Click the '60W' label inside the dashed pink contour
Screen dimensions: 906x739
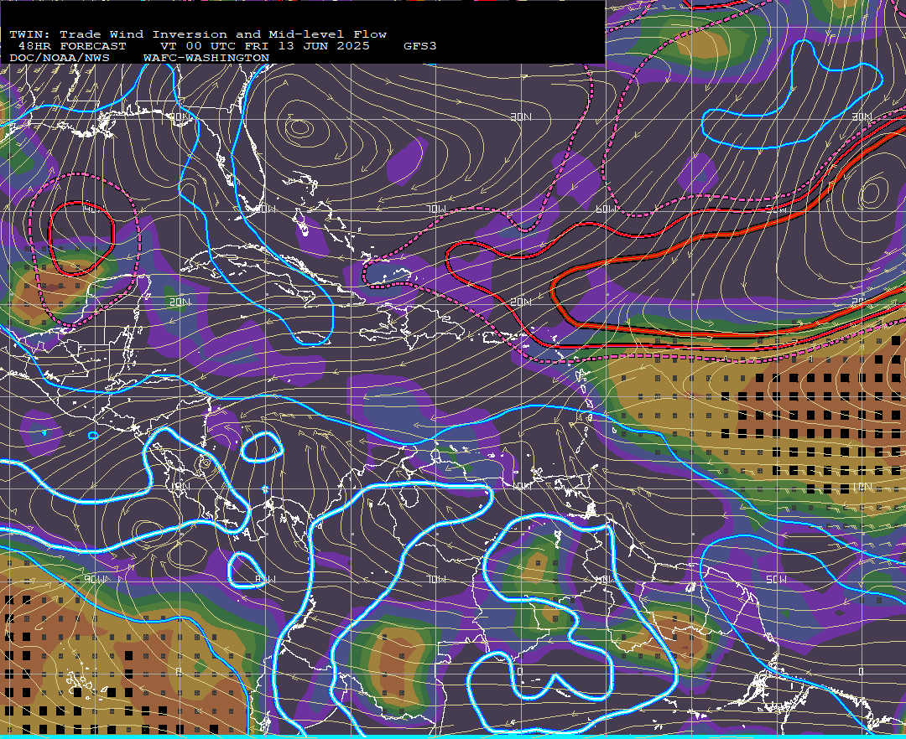click(x=607, y=209)
